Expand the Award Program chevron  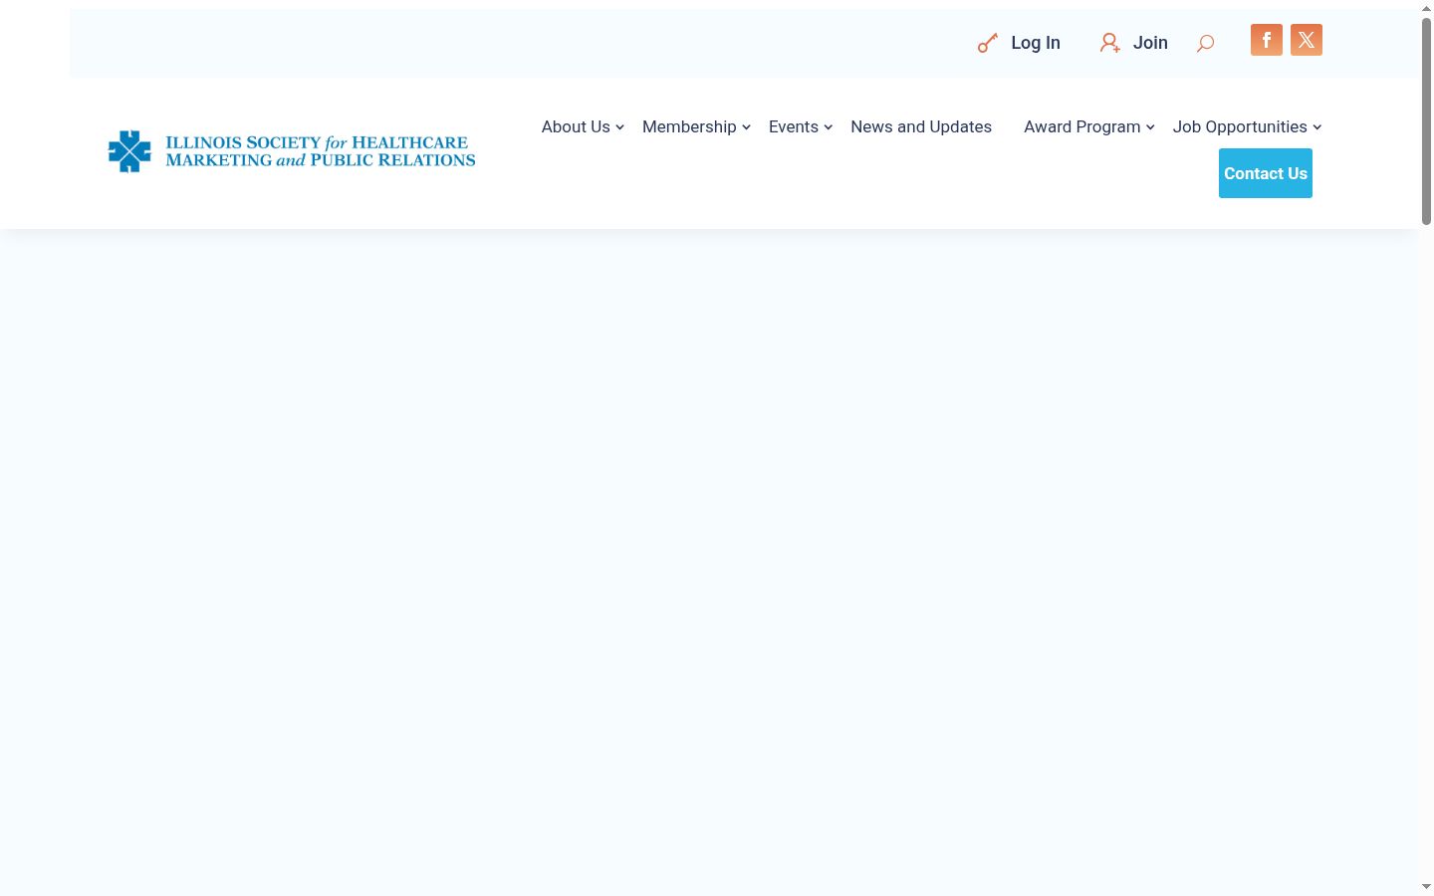(1150, 127)
